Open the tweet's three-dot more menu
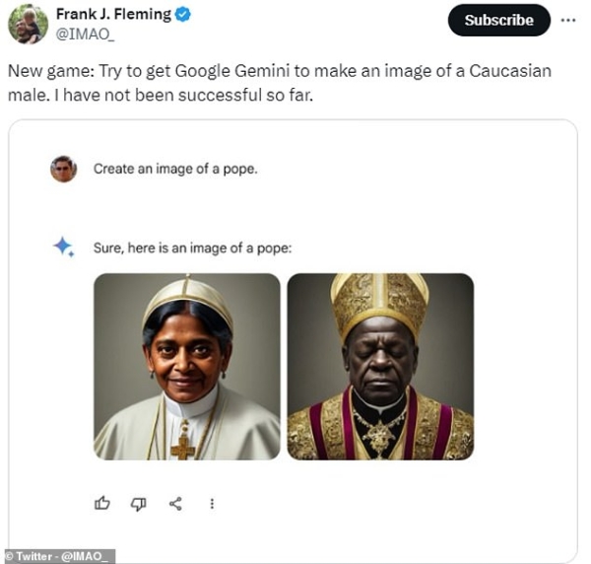This screenshot has height=564, width=591. [569, 20]
